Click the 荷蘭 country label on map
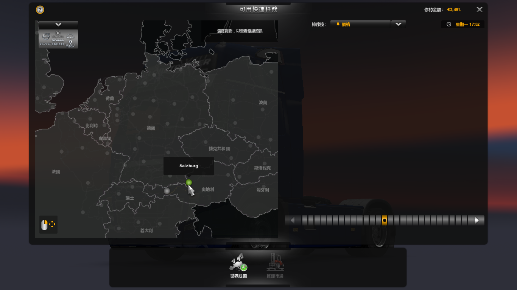Image resolution: width=517 pixels, height=290 pixels. coord(110,98)
